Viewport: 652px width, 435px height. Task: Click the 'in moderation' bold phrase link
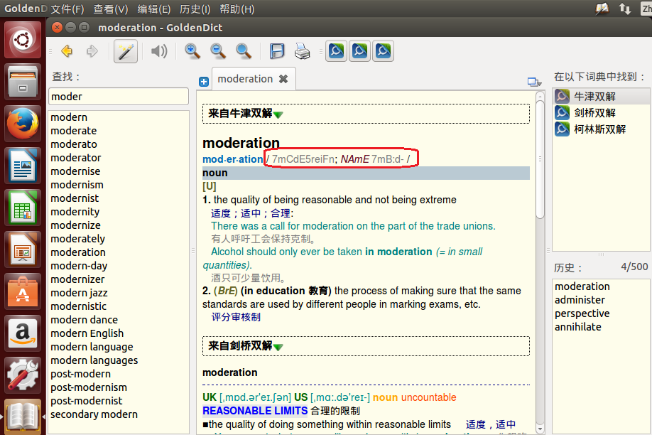pyautogui.click(x=398, y=252)
